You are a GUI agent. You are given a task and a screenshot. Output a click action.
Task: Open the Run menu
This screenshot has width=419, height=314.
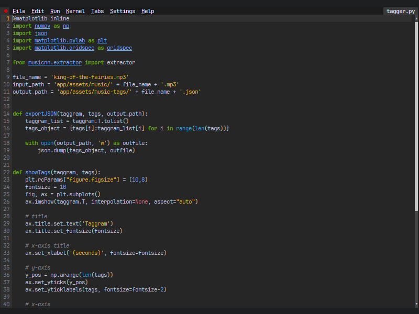(x=55, y=11)
